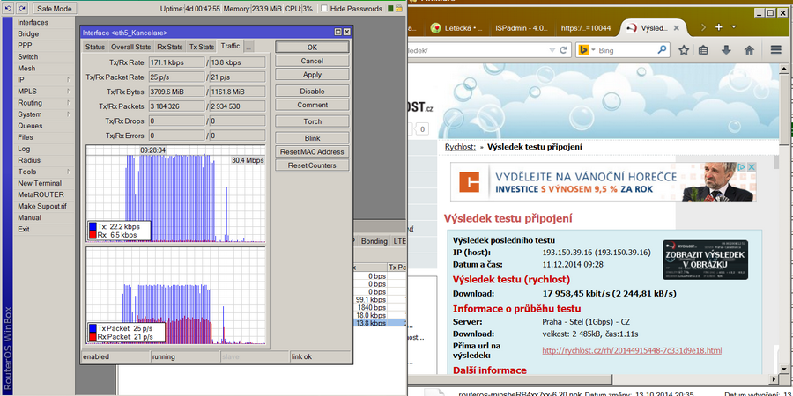Open the rychlost.cz result URL link
Viewport: 793px width, 396px height.
pyautogui.click(x=632, y=350)
